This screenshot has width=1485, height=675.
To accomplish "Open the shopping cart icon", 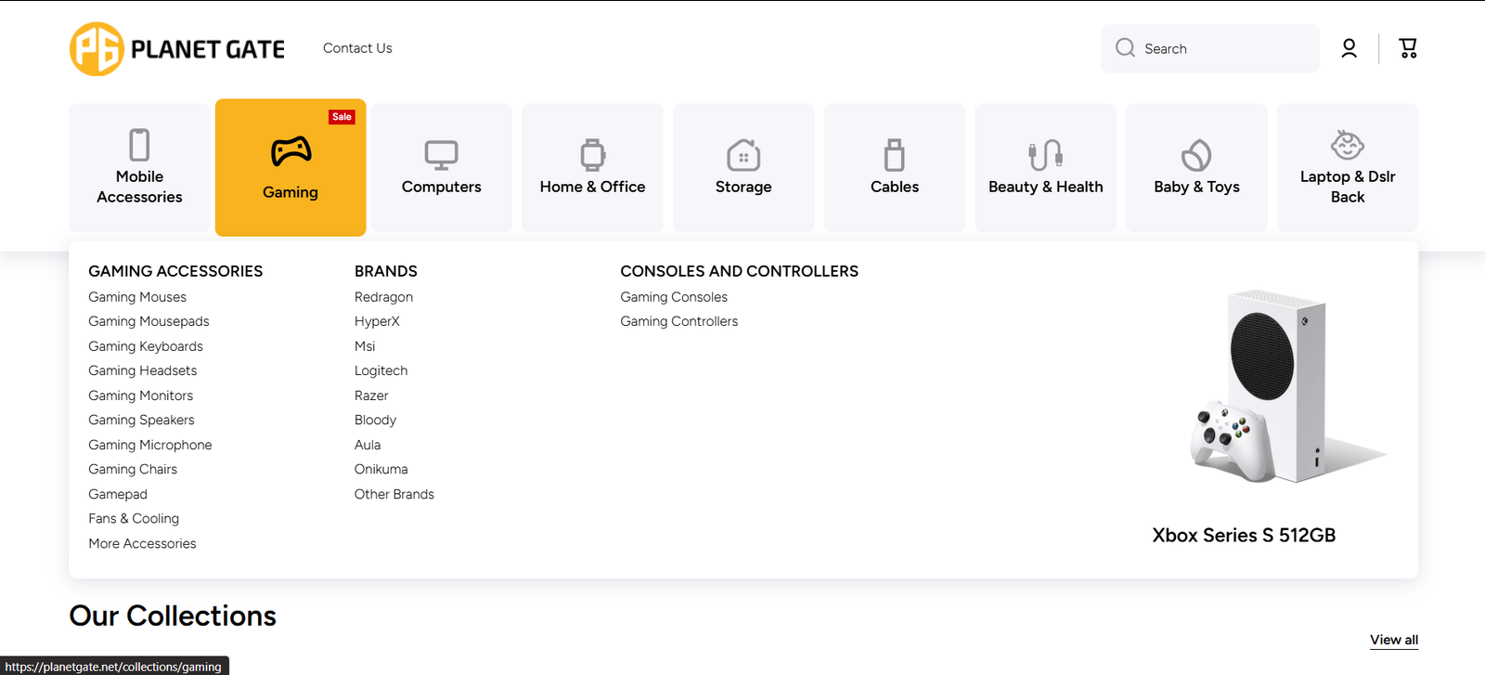I will pyautogui.click(x=1408, y=48).
